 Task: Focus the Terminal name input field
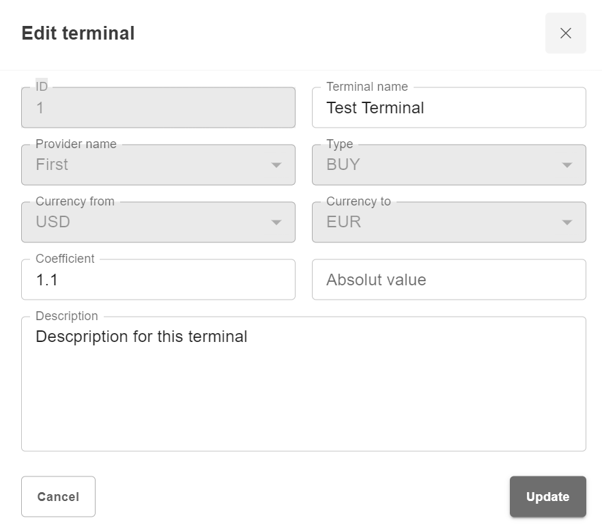pos(448,108)
